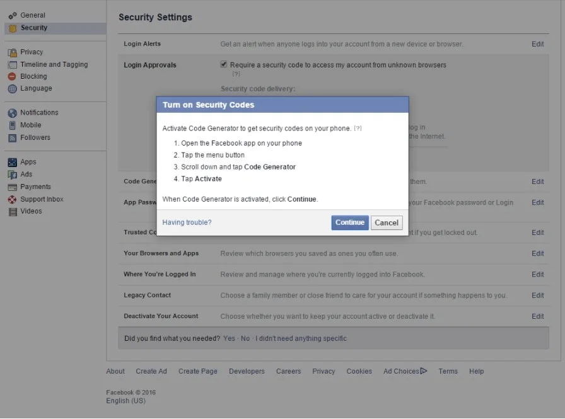
Task: Open the About footer link
Action: [x=115, y=371]
